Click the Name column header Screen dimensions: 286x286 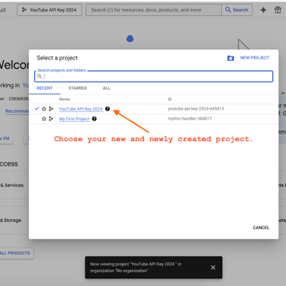click(64, 99)
